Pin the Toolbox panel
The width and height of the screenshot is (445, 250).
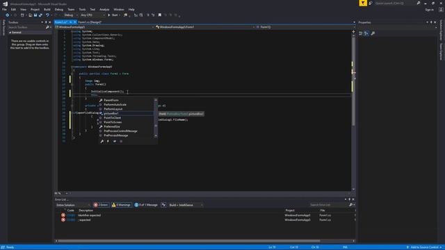[46, 22]
